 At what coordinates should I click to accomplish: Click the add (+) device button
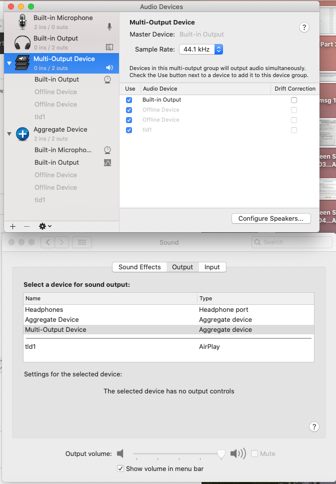point(12,226)
